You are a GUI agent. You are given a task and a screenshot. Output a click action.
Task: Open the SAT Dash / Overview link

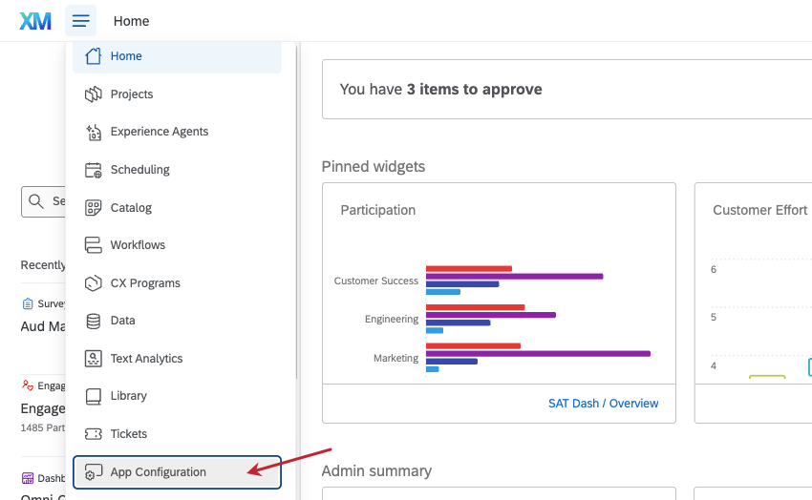click(604, 404)
